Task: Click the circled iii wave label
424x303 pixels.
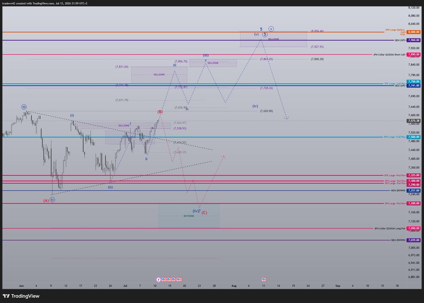Action: pyautogui.click(x=24, y=107)
